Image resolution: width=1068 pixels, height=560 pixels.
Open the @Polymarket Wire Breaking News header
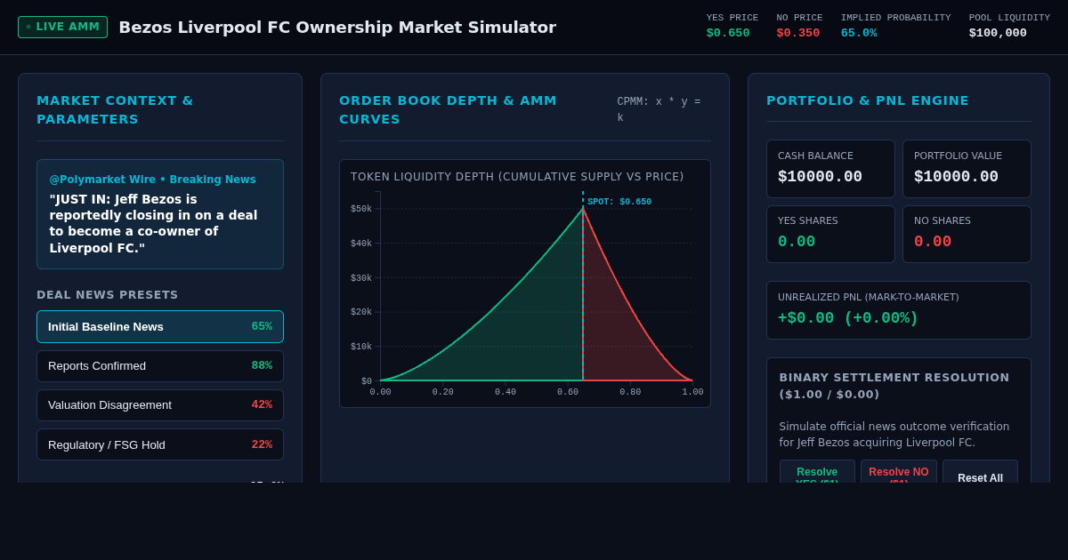point(152,180)
